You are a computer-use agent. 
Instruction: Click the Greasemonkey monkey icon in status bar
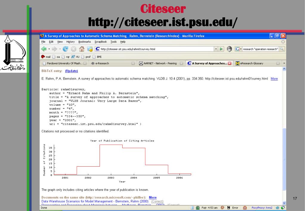click(245, 208)
